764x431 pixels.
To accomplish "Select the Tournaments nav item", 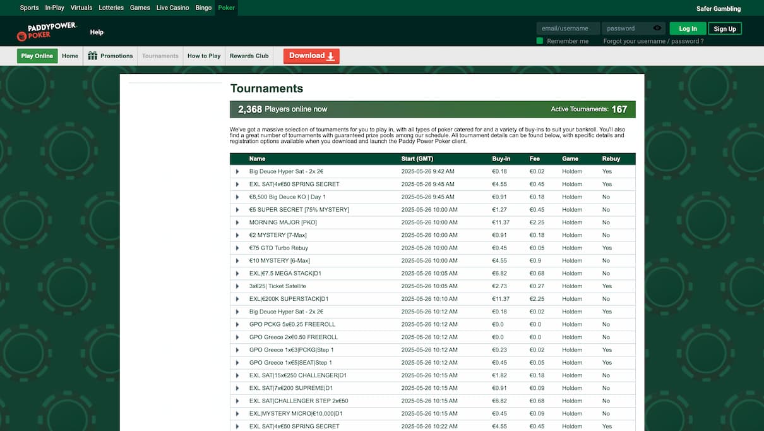I will point(160,56).
